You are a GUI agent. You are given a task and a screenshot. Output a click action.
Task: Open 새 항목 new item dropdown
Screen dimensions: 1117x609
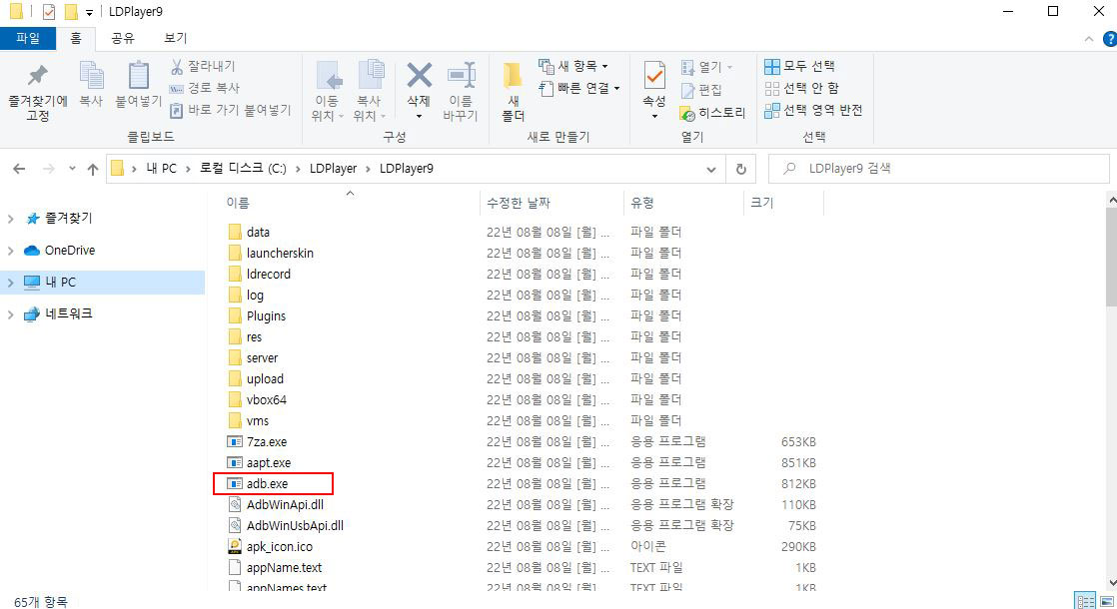[573, 66]
